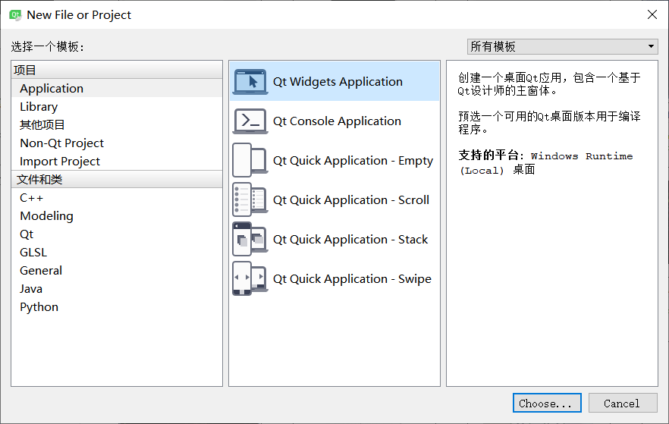
Task: Cancel the new project dialog
Action: [x=622, y=404]
